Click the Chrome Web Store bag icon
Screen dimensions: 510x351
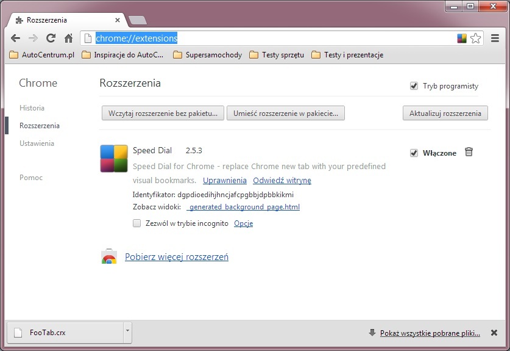pos(109,256)
